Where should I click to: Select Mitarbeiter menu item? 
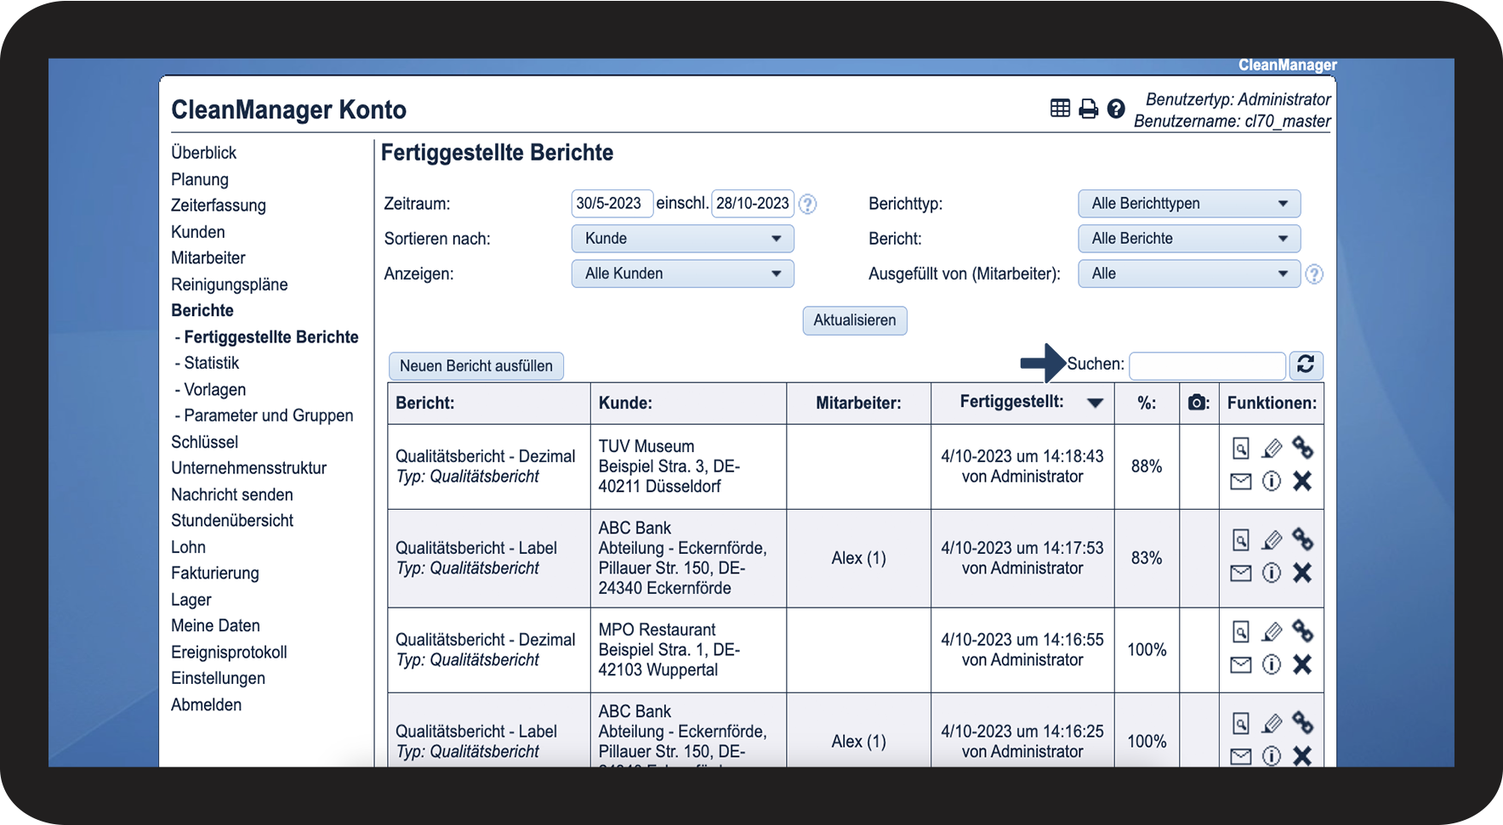(x=208, y=258)
